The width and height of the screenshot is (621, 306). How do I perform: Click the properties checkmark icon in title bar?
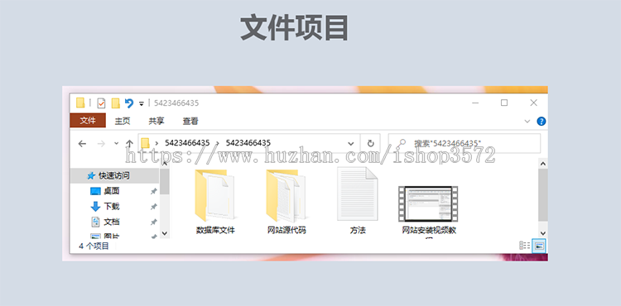coord(101,103)
